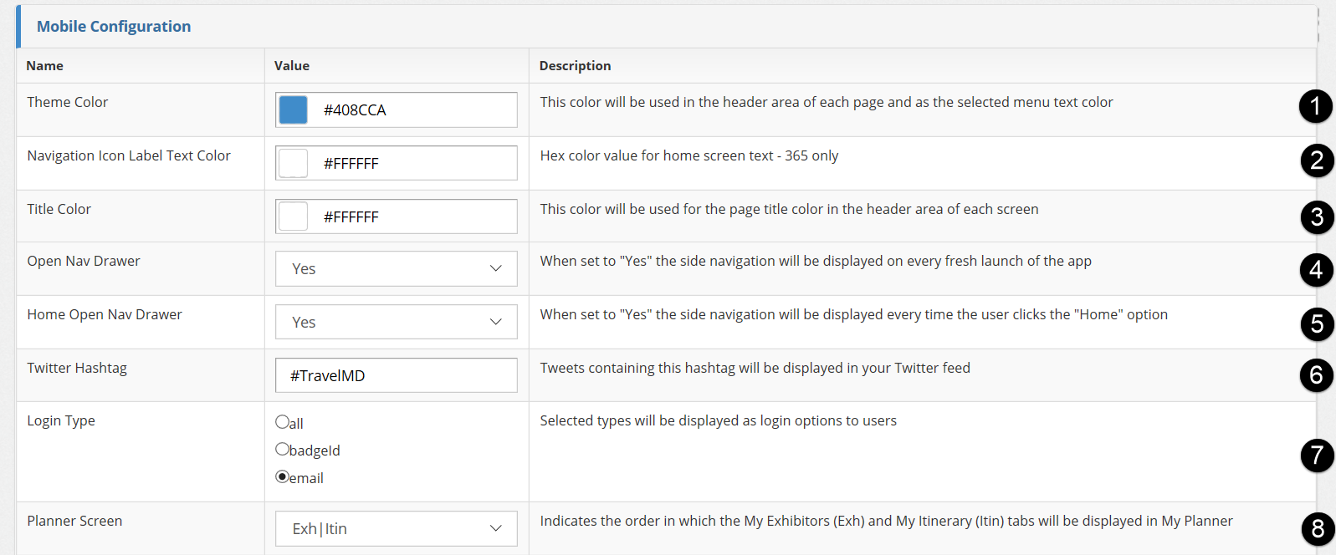1336x555 pixels.
Task: Click the number 1 callout badge
Action: [1315, 106]
